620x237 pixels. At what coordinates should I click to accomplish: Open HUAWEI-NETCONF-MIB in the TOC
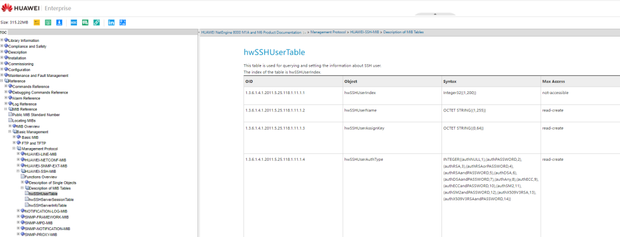coord(44,160)
